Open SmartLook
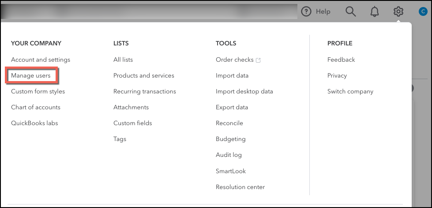The image size is (432, 208). coord(231,171)
